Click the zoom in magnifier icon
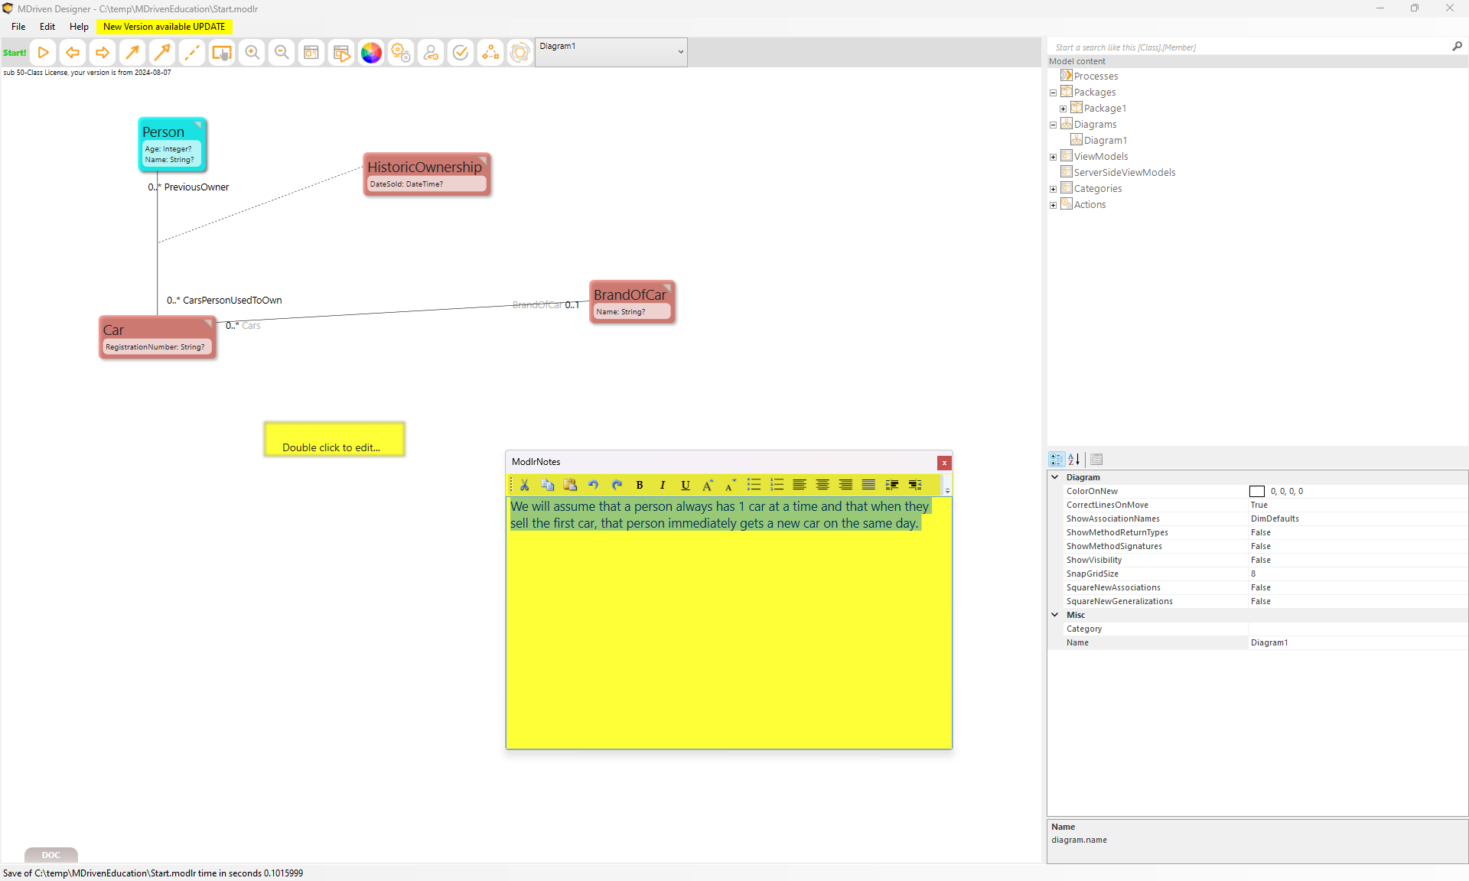Viewport: 1469px width, 881px height. tap(252, 53)
